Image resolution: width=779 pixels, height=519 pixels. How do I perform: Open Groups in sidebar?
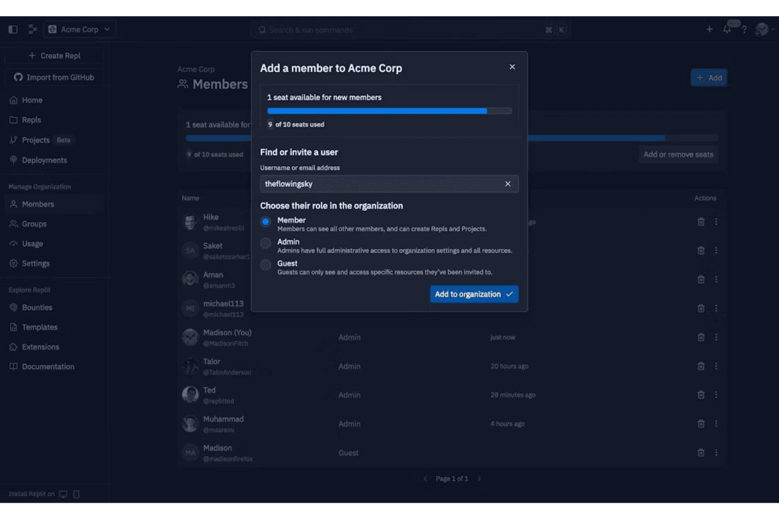[x=55, y=224]
